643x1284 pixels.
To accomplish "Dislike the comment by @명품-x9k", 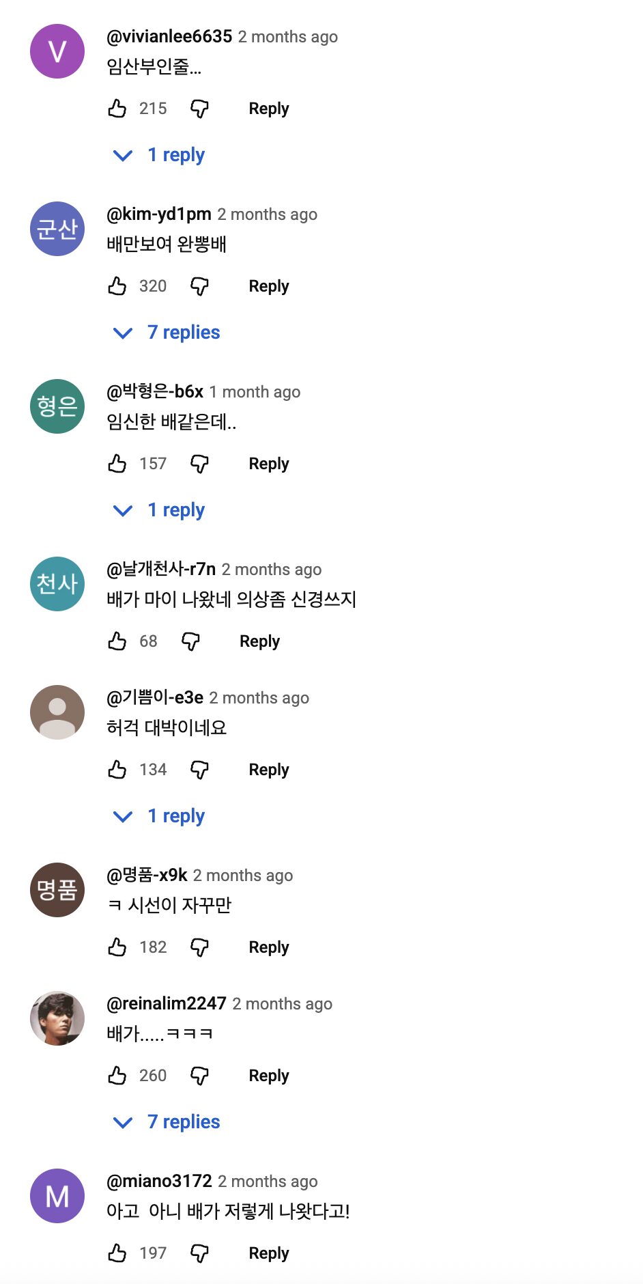I will (199, 947).
